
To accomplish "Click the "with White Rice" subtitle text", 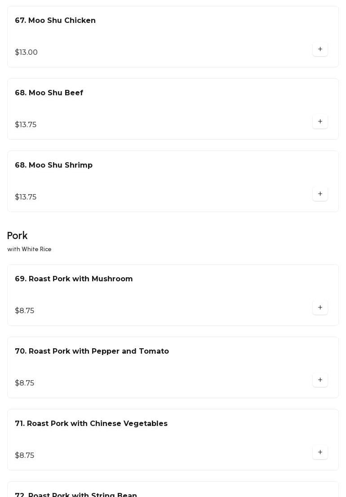I will click(29, 249).
